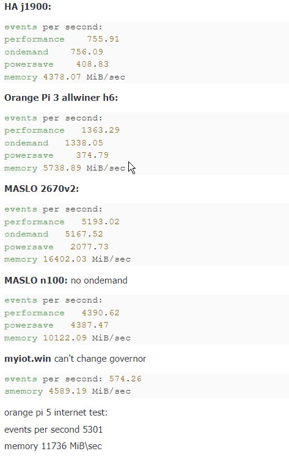Click the 10122.09 MiB/sec memory line
The width and height of the screenshot is (289, 462).
67,338
